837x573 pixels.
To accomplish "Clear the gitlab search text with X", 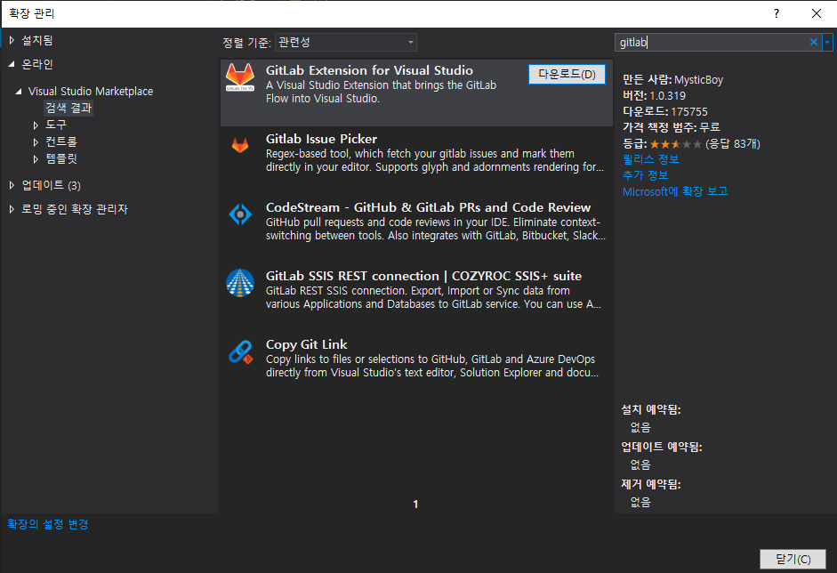I will [x=814, y=42].
